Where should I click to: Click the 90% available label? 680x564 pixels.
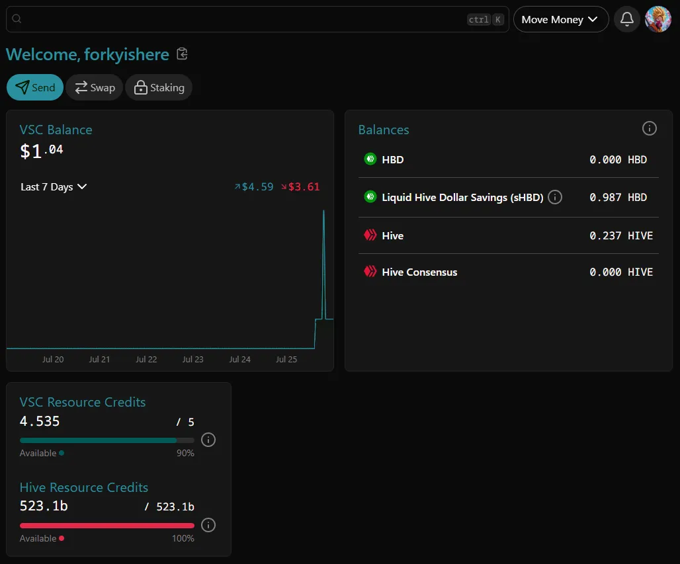point(185,453)
